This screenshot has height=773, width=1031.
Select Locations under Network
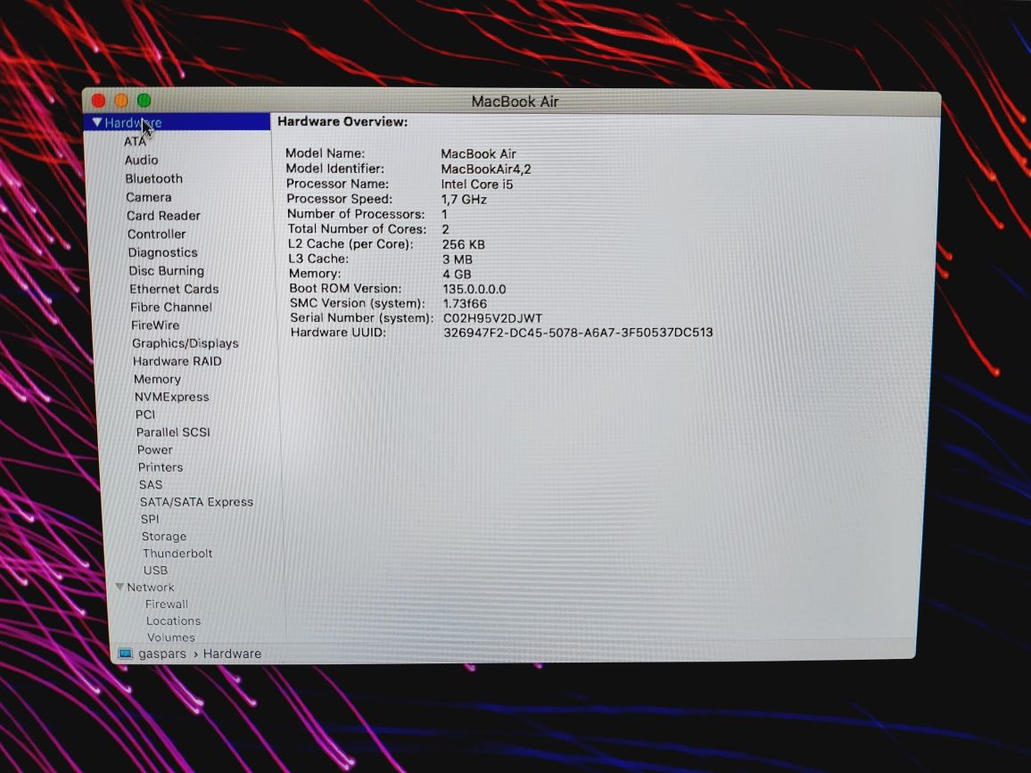[174, 621]
